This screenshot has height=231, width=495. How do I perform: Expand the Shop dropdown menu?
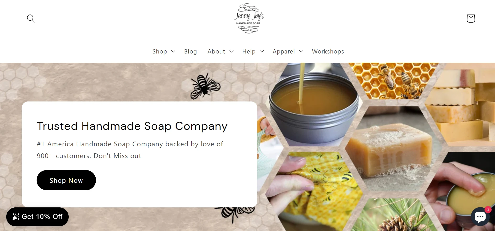pyautogui.click(x=164, y=51)
